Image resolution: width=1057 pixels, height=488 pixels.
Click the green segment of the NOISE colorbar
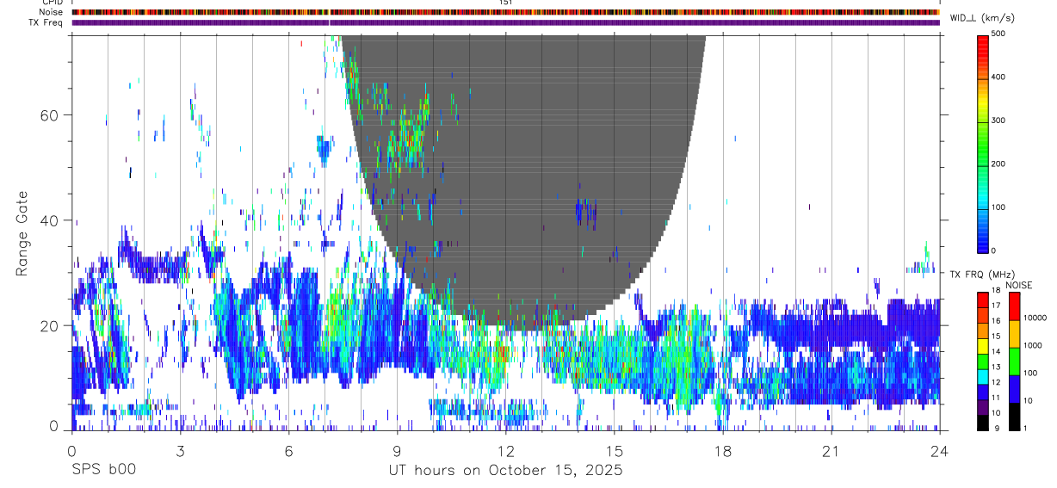coord(1013,361)
